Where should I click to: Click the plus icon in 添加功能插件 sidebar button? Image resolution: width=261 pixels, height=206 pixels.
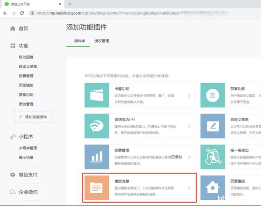(20, 117)
